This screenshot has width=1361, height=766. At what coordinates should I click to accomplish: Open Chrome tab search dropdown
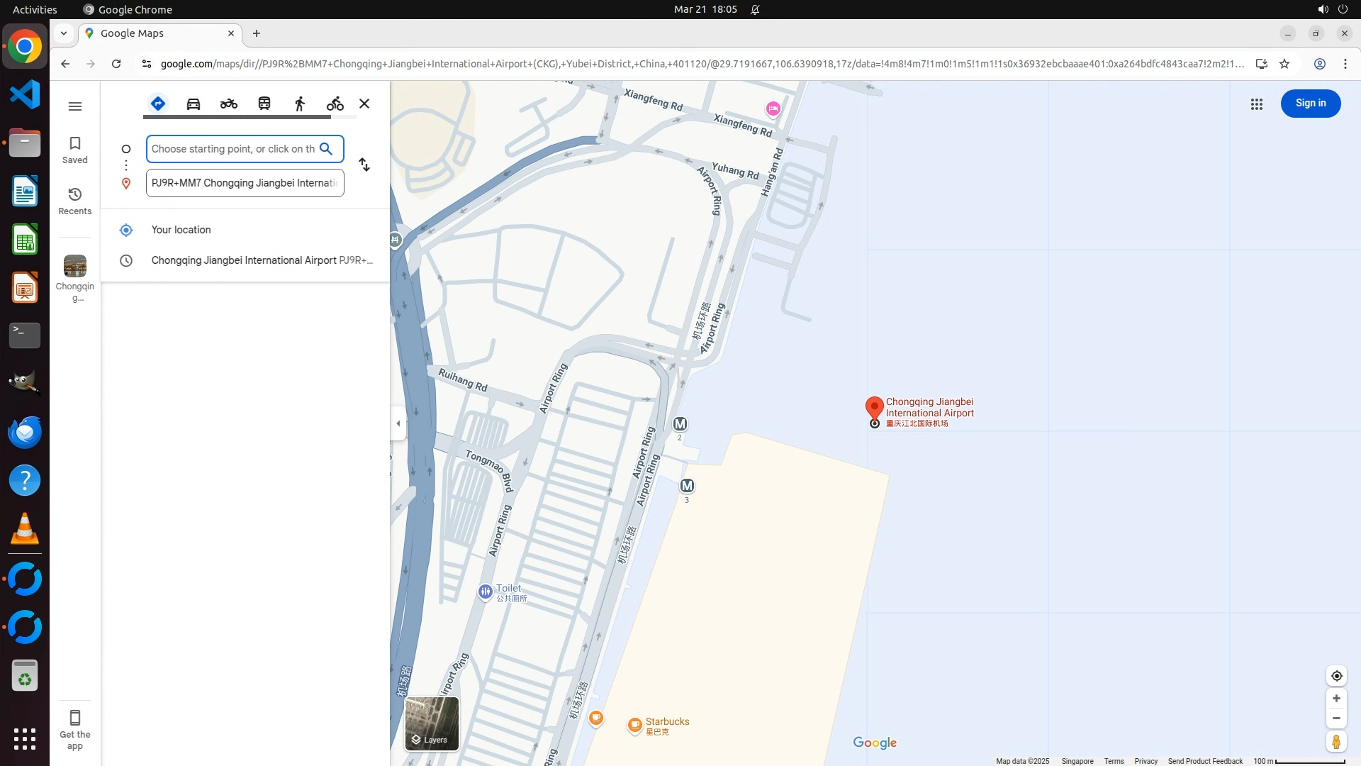click(x=64, y=33)
